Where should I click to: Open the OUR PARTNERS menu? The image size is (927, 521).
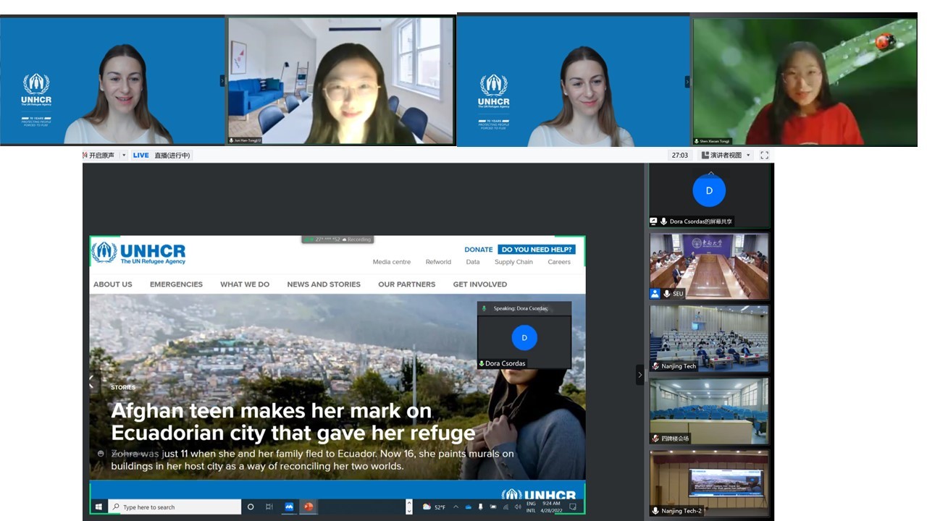(x=406, y=284)
